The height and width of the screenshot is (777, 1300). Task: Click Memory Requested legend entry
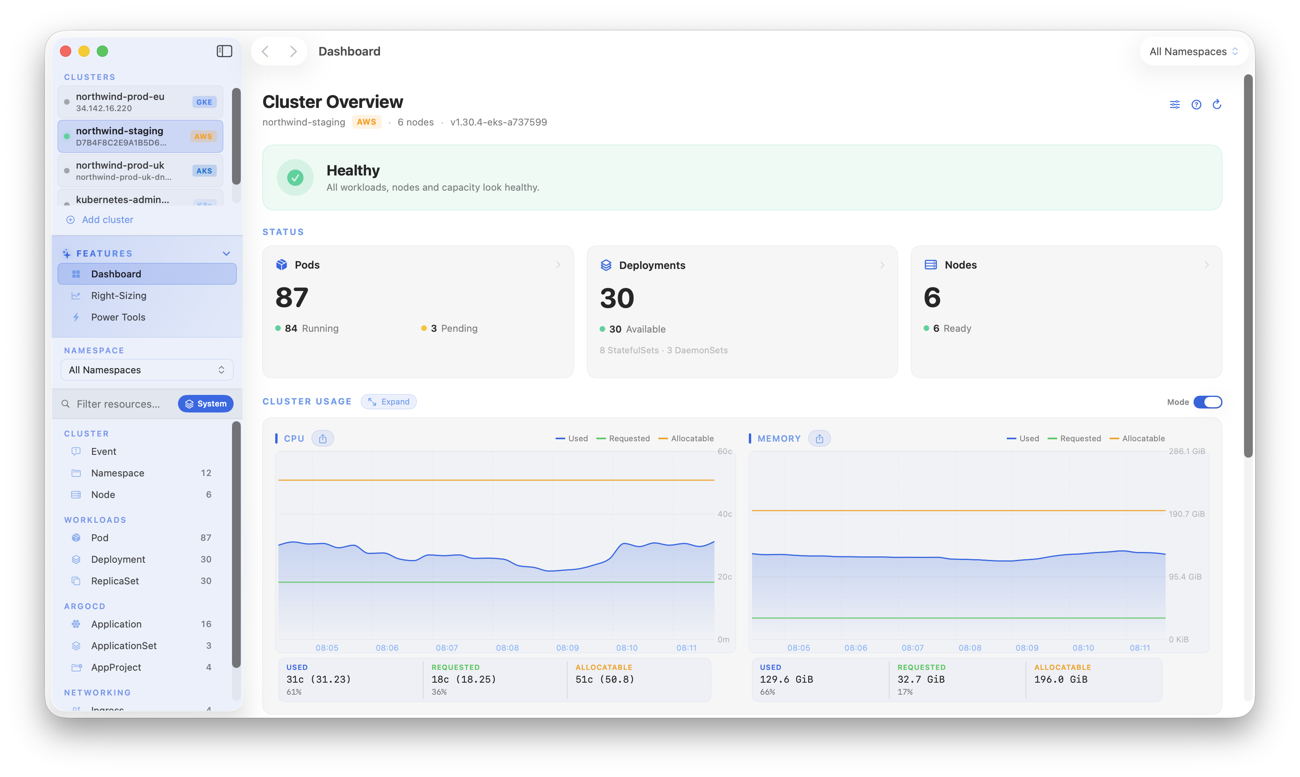[x=1074, y=439]
